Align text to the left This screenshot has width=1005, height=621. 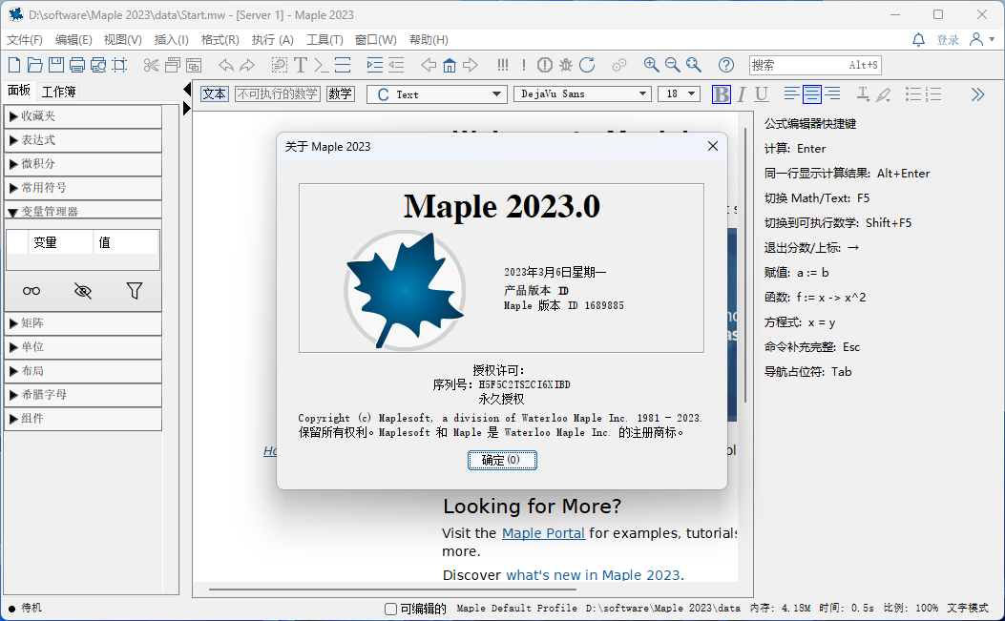791,94
